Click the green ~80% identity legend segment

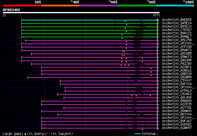point(137,6)
